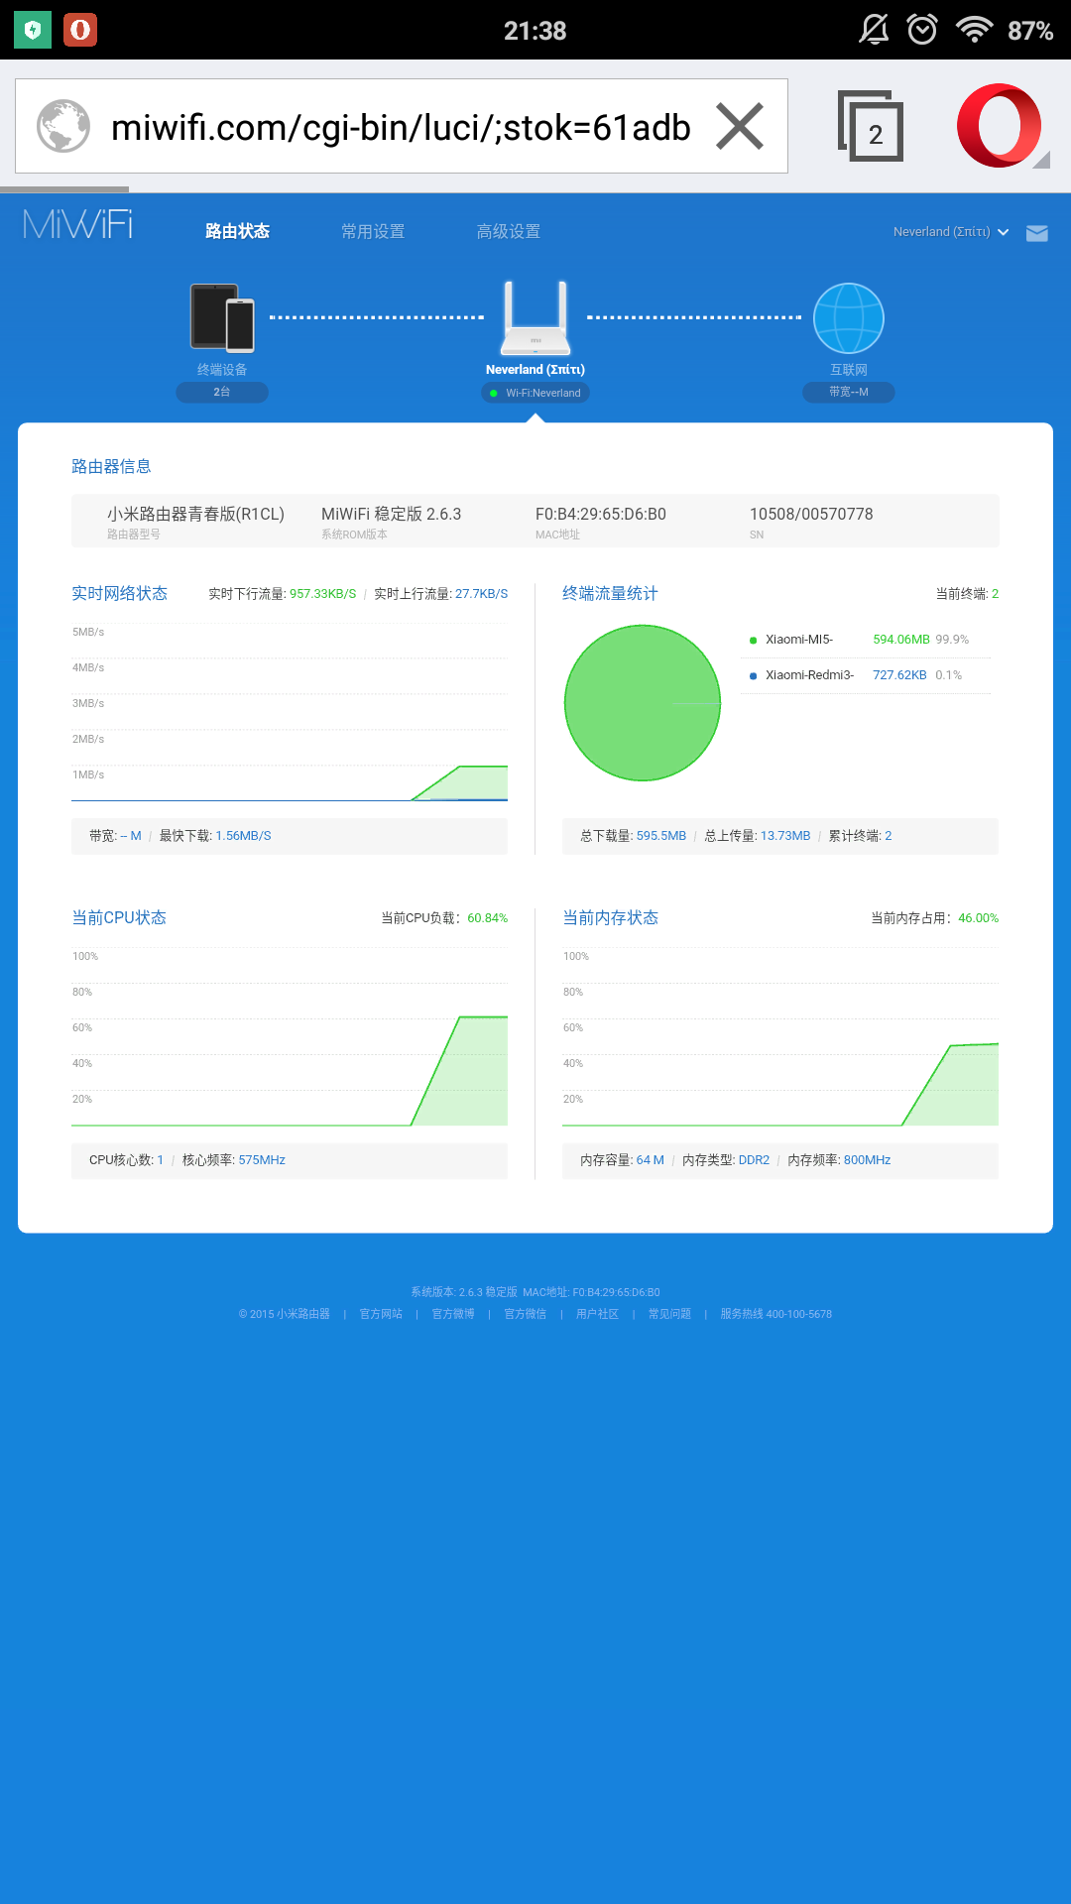1071x1904 pixels.
Task: Open the tab switcher showing 2 tabs
Action: [x=871, y=126]
